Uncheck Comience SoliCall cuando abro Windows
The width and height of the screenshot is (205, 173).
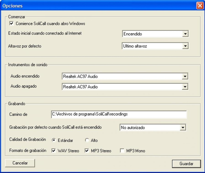click(12, 24)
